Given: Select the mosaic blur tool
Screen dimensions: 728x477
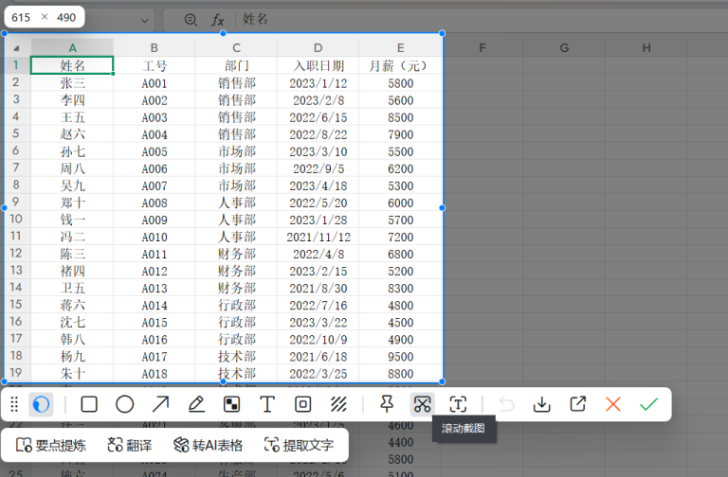Looking at the screenshot, I should click(231, 404).
